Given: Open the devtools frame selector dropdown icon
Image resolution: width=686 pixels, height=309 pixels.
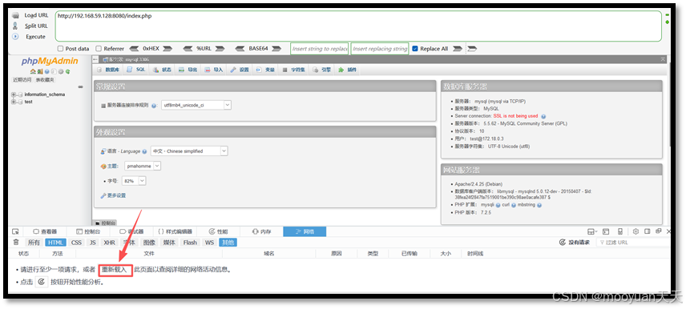Looking at the screenshot, I should pos(592,231).
